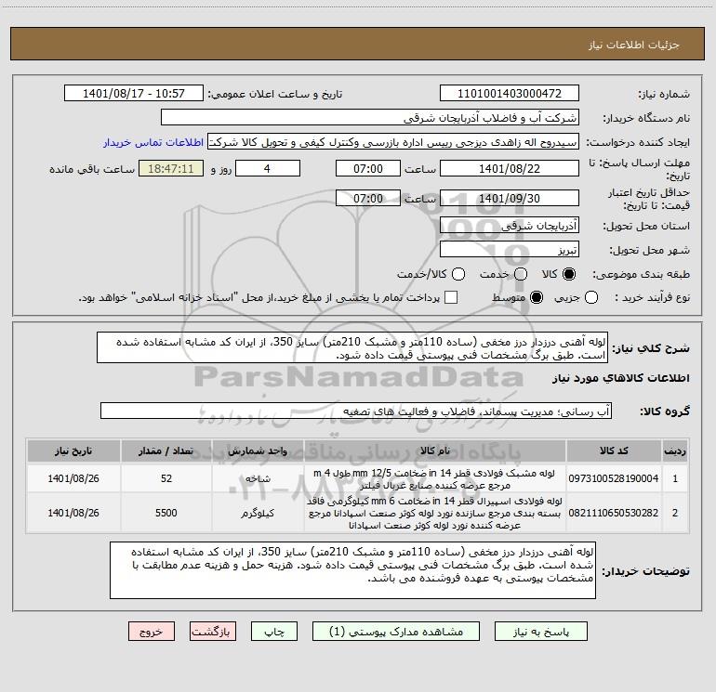Screen dimensions: 716x692
Task: Click the چاپ print button
Action: pos(274,632)
